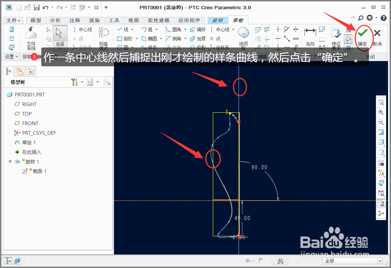The width and height of the screenshot is (391, 268).
Task: Switch to the 柔性建模 flexible modeling tab
Action: (x=159, y=20)
